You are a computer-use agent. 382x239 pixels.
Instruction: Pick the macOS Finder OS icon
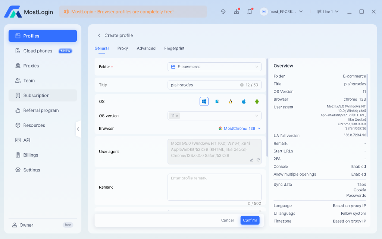(x=217, y=101)
